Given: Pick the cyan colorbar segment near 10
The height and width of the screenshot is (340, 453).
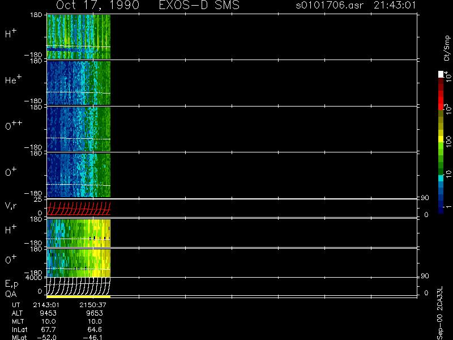Looking at the screenshot, I should pyautogui.click(x=441, y=178).
